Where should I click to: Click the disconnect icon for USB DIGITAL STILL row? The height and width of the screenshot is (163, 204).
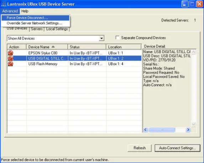click(10, 58)
